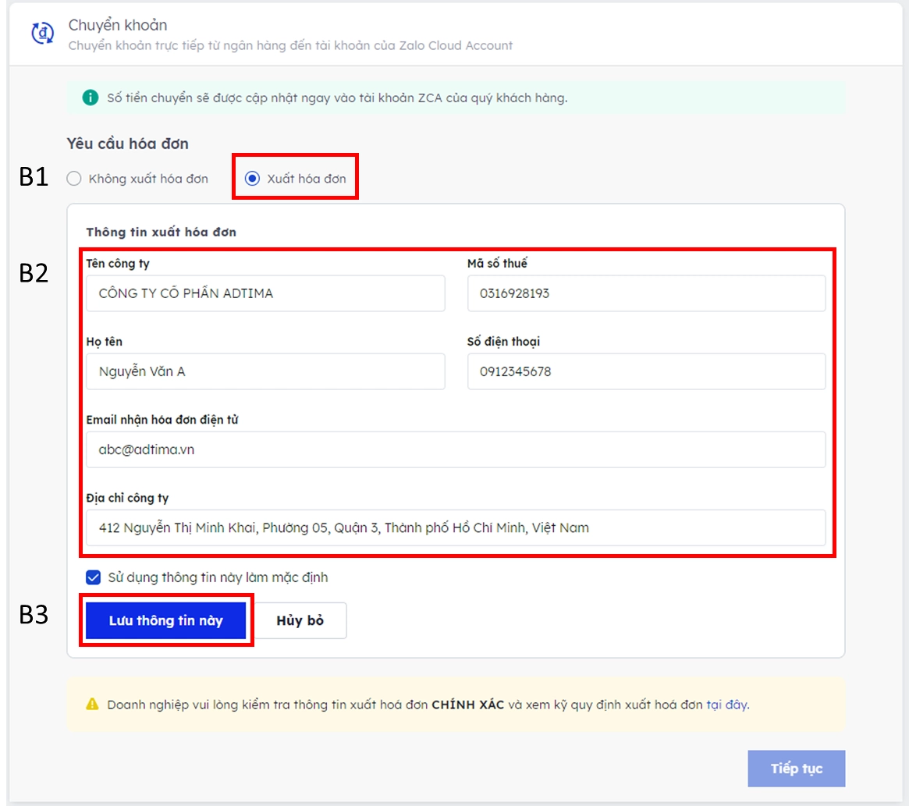Screen dimensions: 909x806
Task: Click the Email nhận hóa đơn điện tử field
Action: (455, 449)
